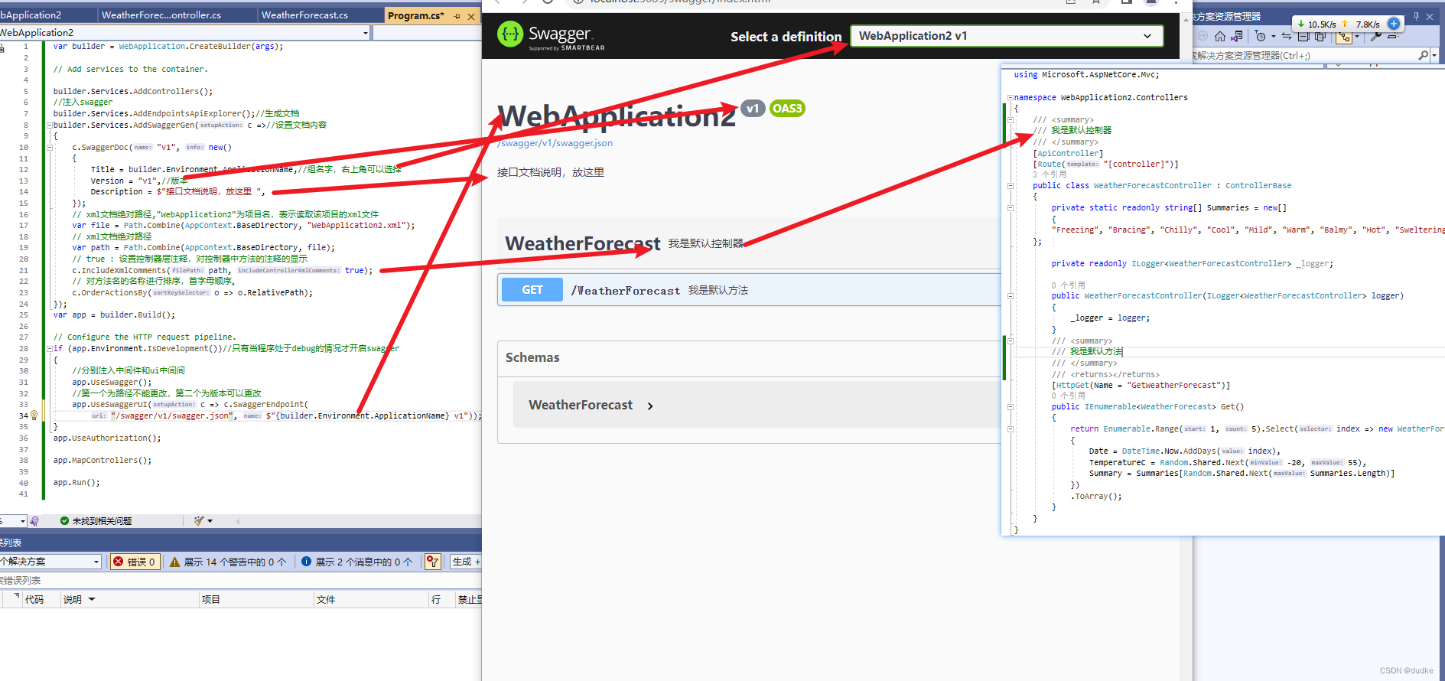Collapse the namespace block in controller window
The height and width of the screenshot is (681, 1445).
[x=1010, y=97]
